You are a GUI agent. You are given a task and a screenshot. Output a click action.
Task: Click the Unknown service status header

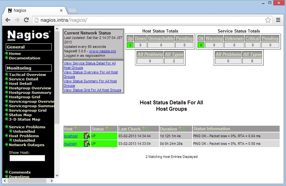(x=234, y=39)
